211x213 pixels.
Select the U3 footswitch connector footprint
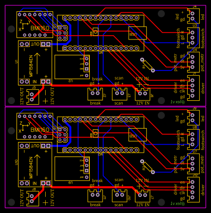click(x=193, y=38)
